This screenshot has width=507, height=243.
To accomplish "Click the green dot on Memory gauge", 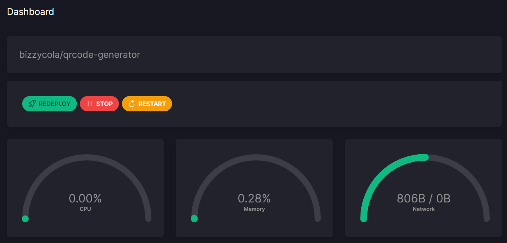I will click(x=194, y=219).
